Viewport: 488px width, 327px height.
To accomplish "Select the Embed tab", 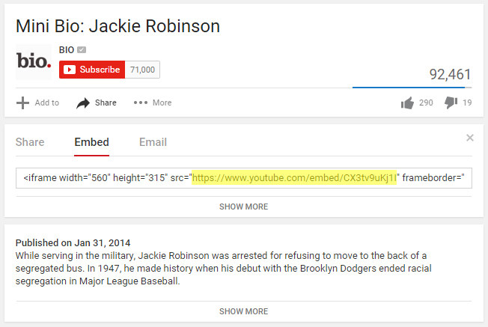I will click(x=91, y=142).
